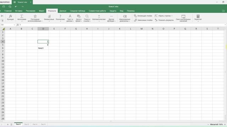Open Financial functions icon
This screenshot has width=227, height=127.
pyautogui.click(x=49, y=16)
